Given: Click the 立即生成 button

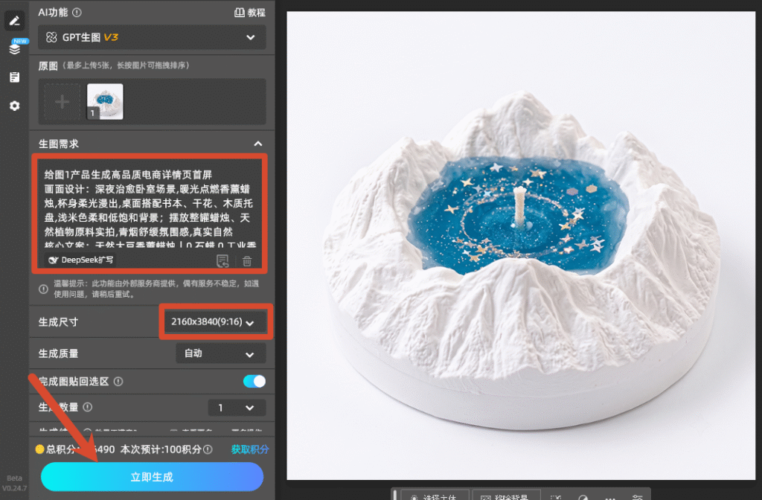Looking at the screenshot, I should (152, 477).
